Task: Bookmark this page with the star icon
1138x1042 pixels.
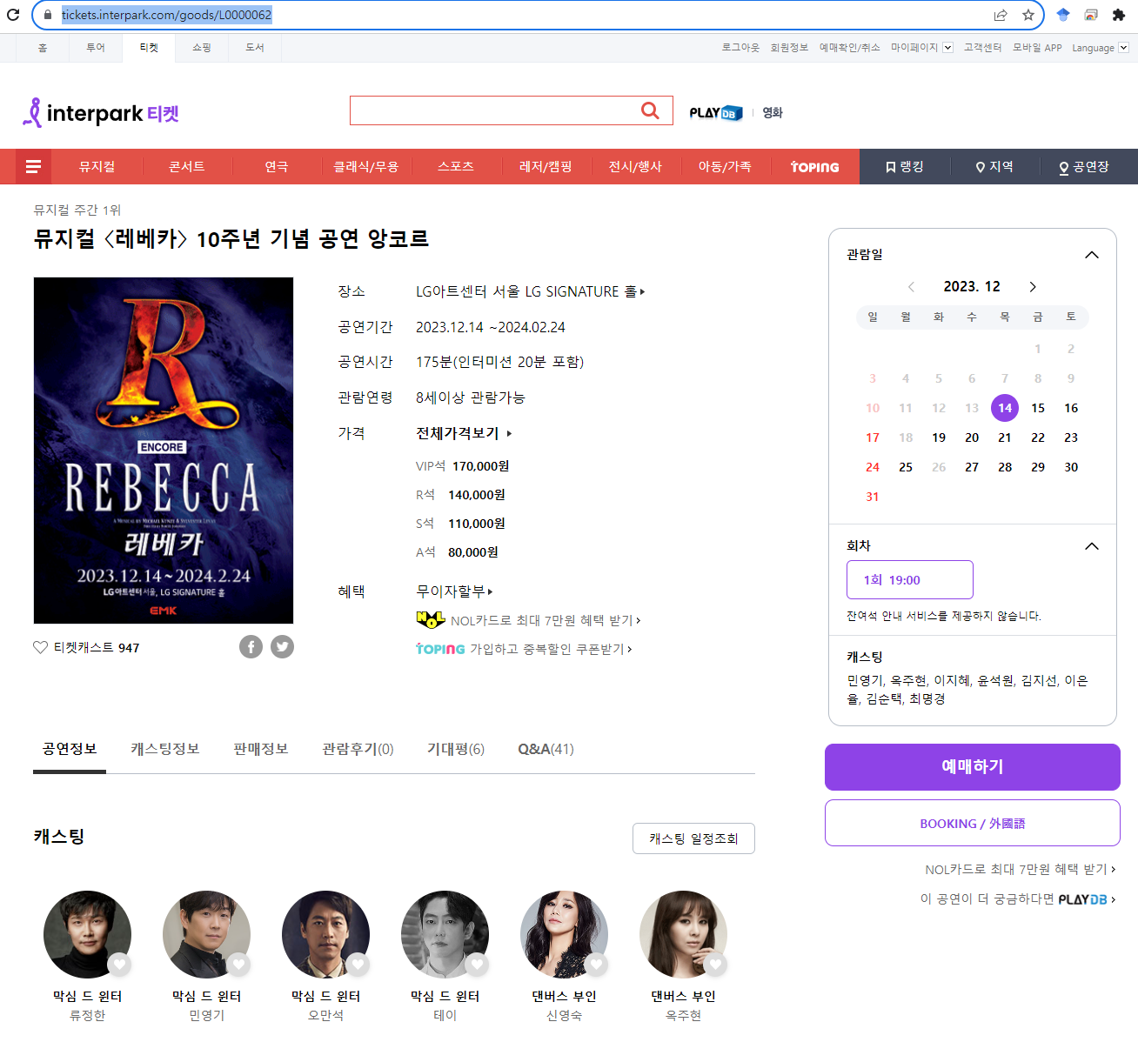Action: click(x=1028, y=15)
